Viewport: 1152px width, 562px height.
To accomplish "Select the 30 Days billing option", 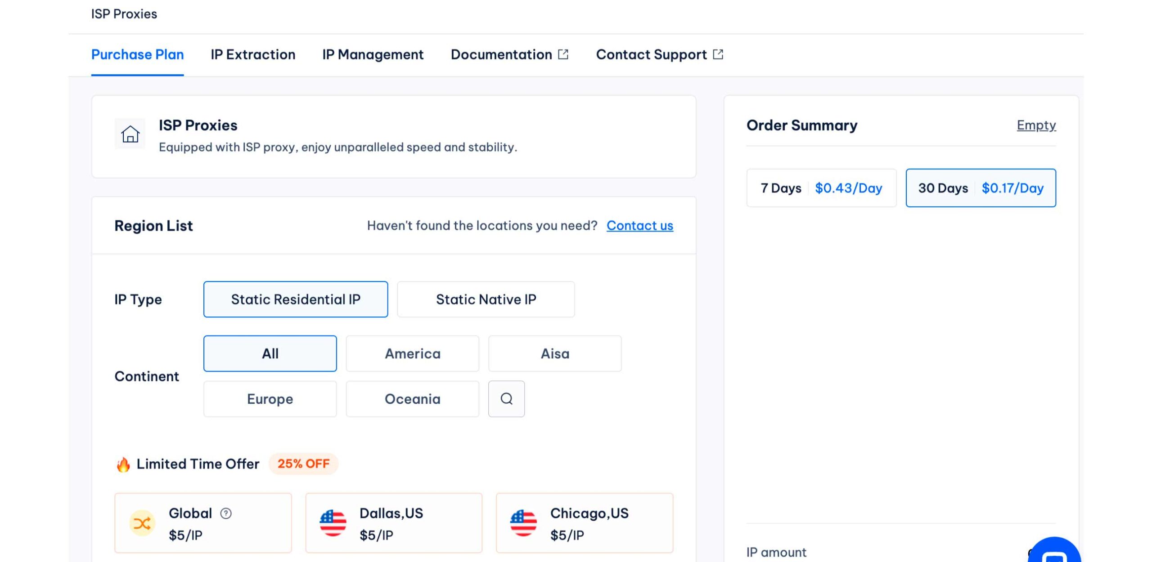I will [981, 188].
